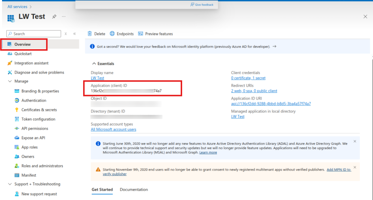Open the Authentication page

click(34, 100)
